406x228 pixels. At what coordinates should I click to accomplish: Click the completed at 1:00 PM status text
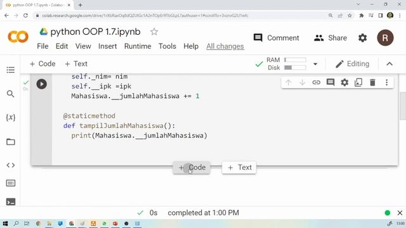pos(203,213)
